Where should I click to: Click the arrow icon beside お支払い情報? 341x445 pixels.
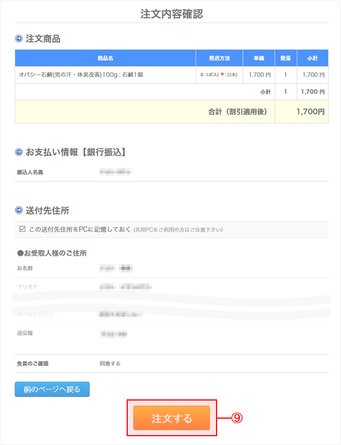19,152
